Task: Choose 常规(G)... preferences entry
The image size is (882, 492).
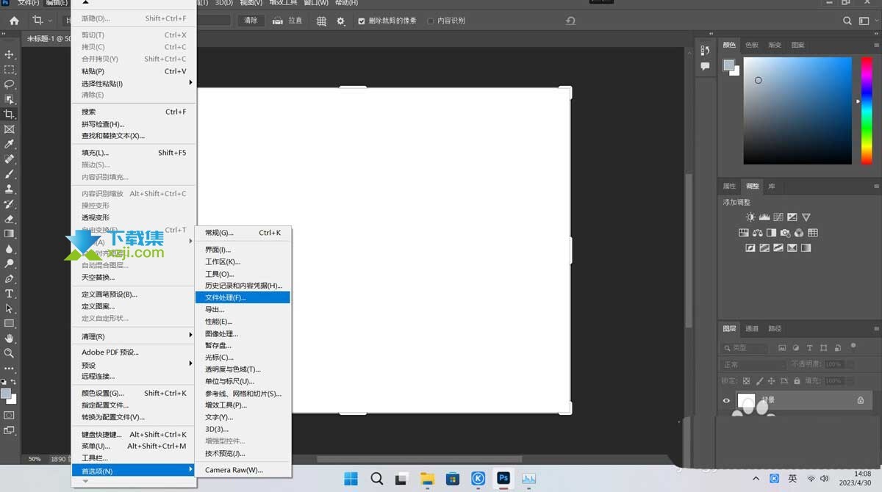Action: (243, 233)
